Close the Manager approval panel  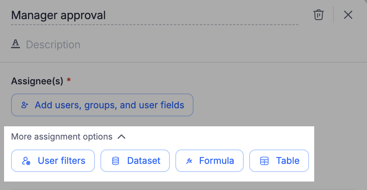pos(348,15)
